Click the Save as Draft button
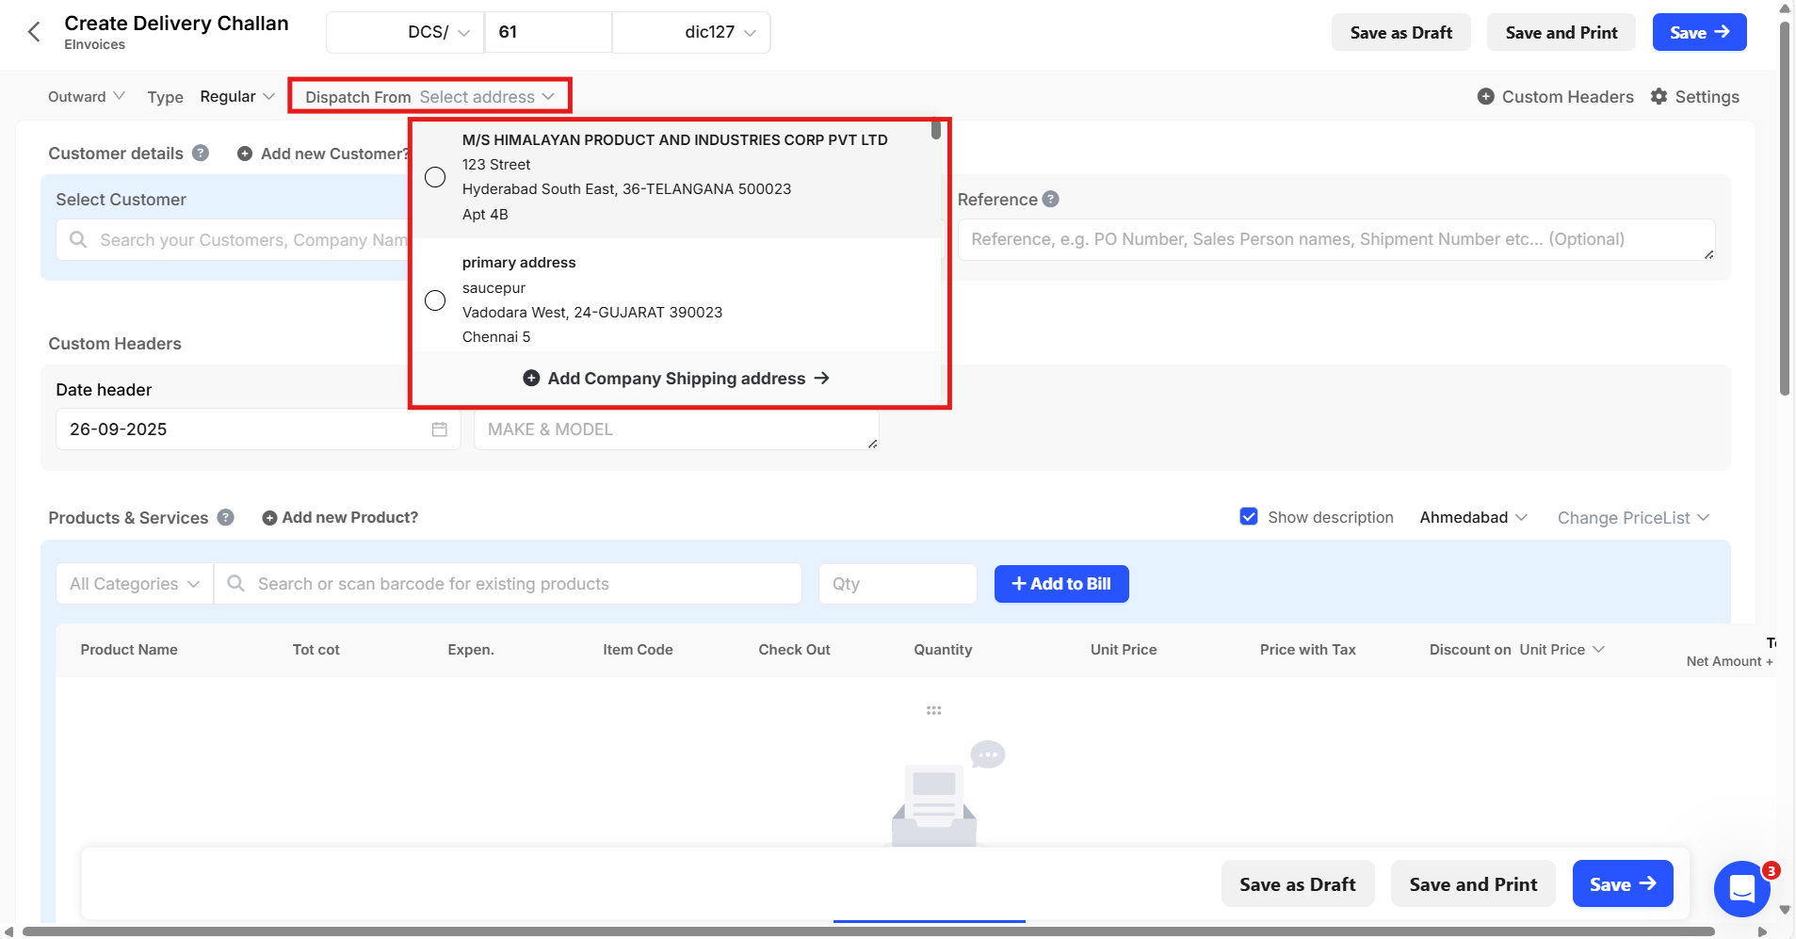This screenshot has width=1796, height=939. (1400, 31)
